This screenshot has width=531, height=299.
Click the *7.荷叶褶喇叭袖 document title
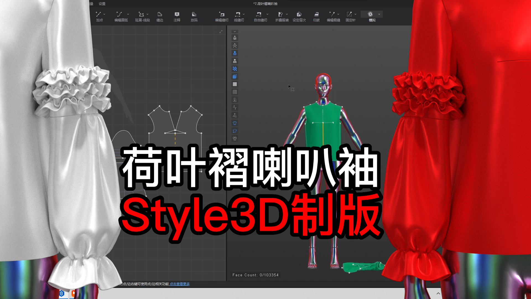(265, 4)
